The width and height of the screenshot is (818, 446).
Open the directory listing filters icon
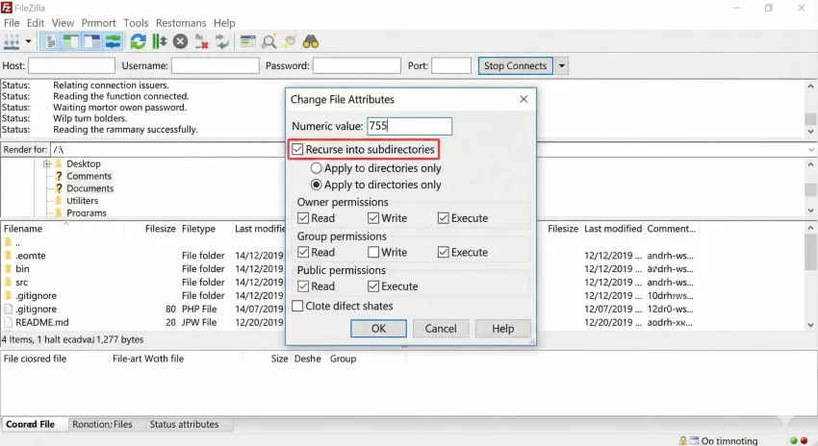click(247, 41)
